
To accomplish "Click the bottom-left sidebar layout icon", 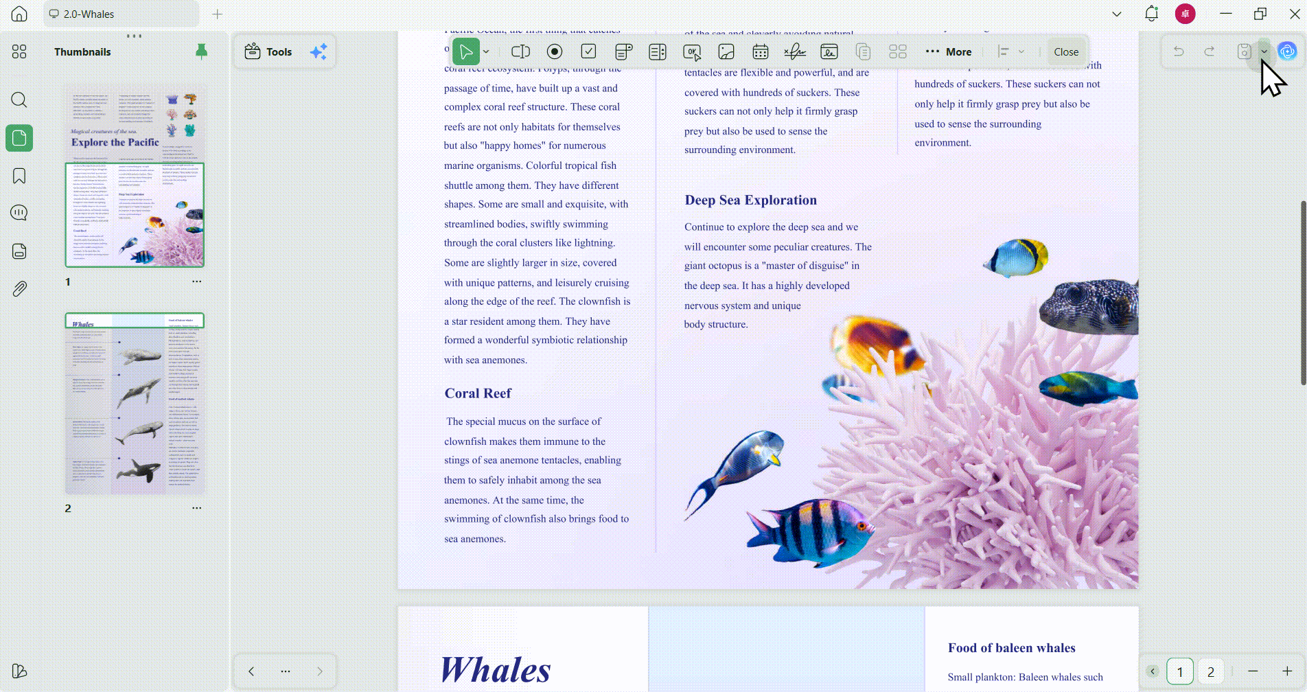I will click(19, 671).
